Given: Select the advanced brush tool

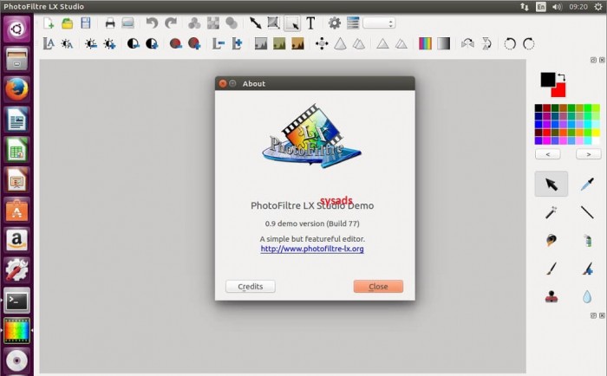Looking at the screenshot, I should (587, 269).
